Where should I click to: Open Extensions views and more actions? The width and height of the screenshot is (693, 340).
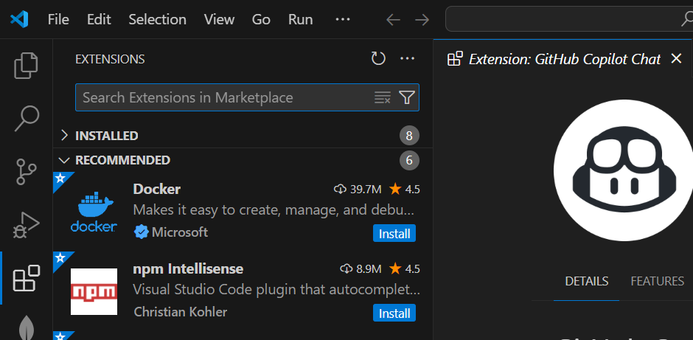[408, 59]
